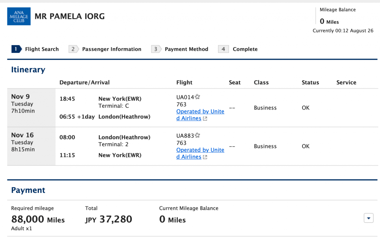This screenshot has height=238, width=380.
Task: Switch to the Passenger Information step
Action: [111, 49]
